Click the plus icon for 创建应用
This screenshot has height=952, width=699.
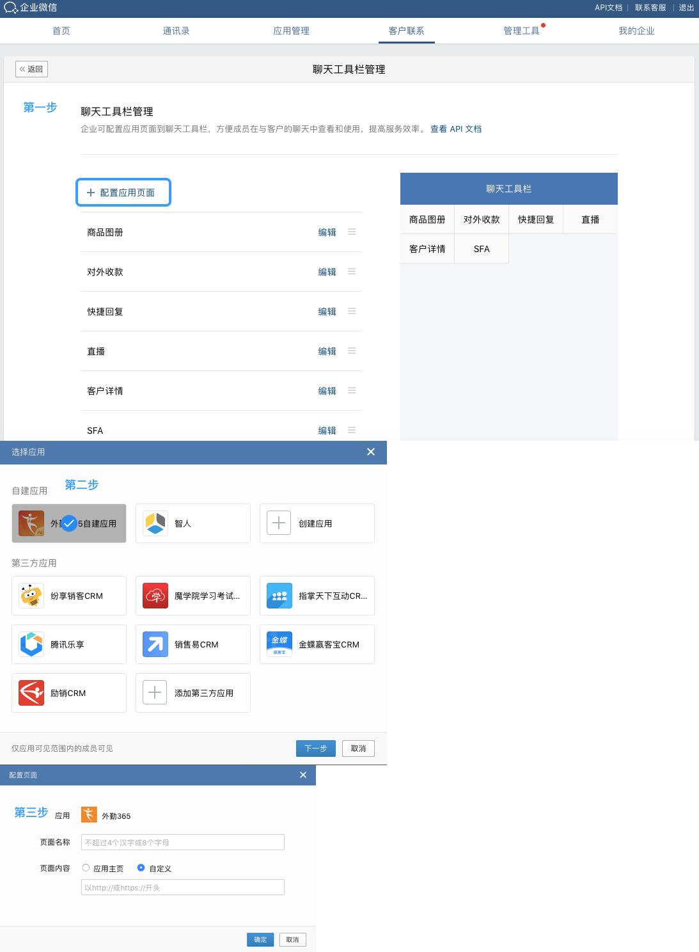[279, 523]
